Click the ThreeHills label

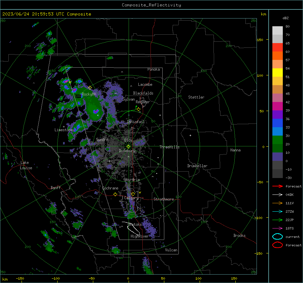click(169, 147)
